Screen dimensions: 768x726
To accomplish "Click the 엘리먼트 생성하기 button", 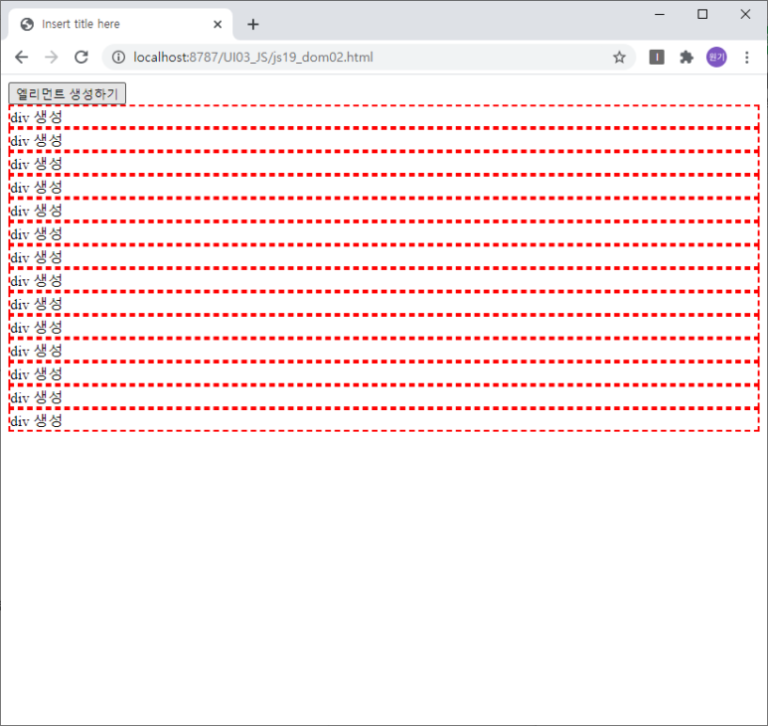I will [68, 93].
